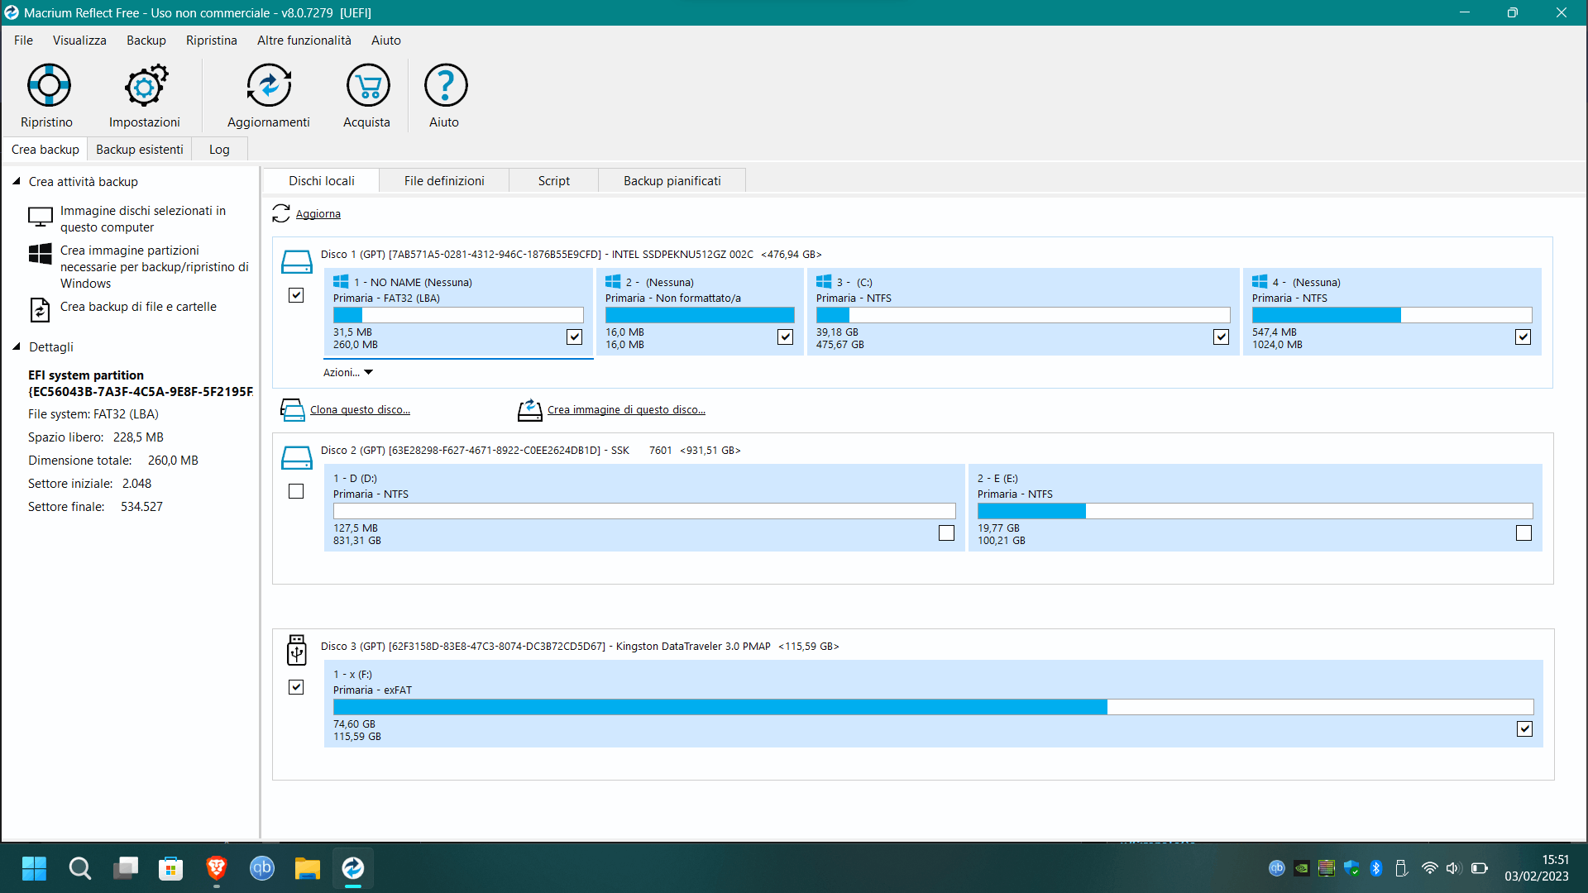The image size is (1588, 893).
Task: Click Macrium Reflect taskbar icon
Action: 353,868
